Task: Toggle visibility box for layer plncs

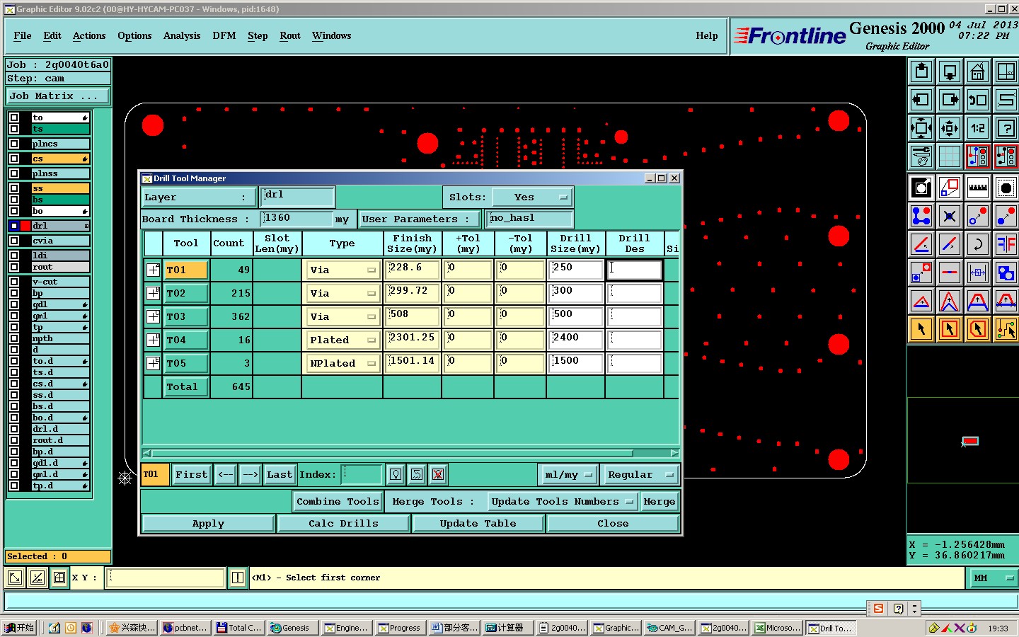Action: 14,144
